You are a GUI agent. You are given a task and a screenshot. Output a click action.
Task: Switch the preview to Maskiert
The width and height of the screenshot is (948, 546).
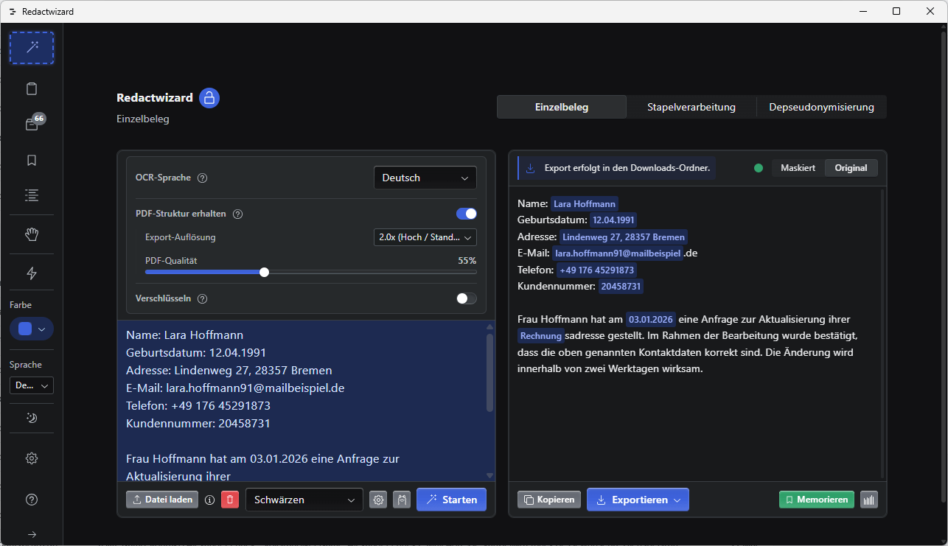click(x=798, y=168)
